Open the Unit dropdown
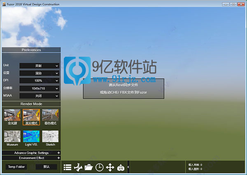Image resolution: width=247 pixels, height=175 pixels. [39, 66]
